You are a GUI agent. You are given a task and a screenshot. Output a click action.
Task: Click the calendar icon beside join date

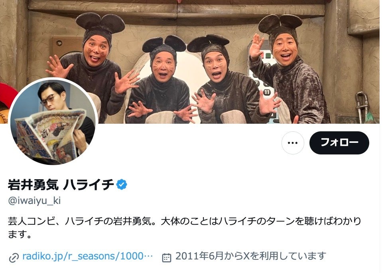pyautogui.click(x=167, y=257)
